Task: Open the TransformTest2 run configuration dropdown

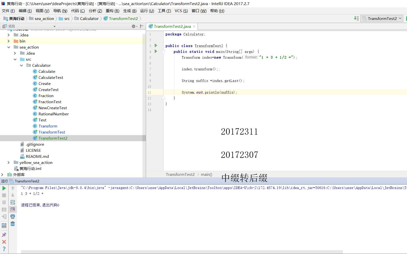Action: (382, 18)
